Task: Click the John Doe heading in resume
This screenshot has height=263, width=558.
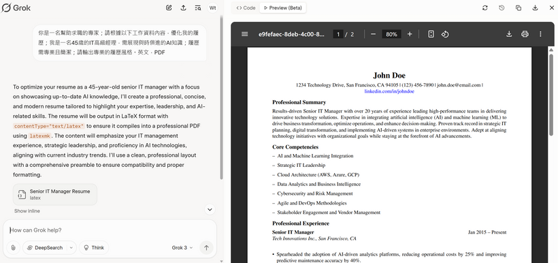Action: (389, 75)
